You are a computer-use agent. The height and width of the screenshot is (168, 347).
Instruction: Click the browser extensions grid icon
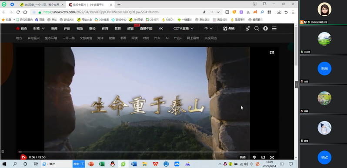pyautogui.click(x=269, y=12)
